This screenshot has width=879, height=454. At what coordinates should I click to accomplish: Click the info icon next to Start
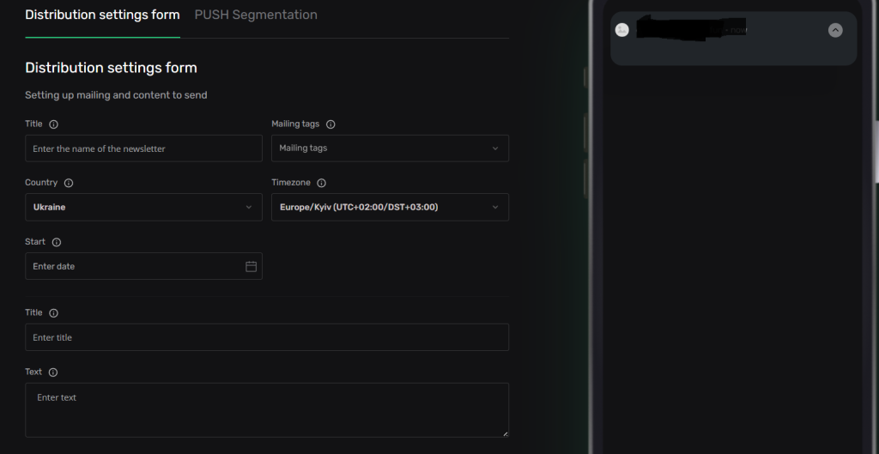click(x=57, y=243)
